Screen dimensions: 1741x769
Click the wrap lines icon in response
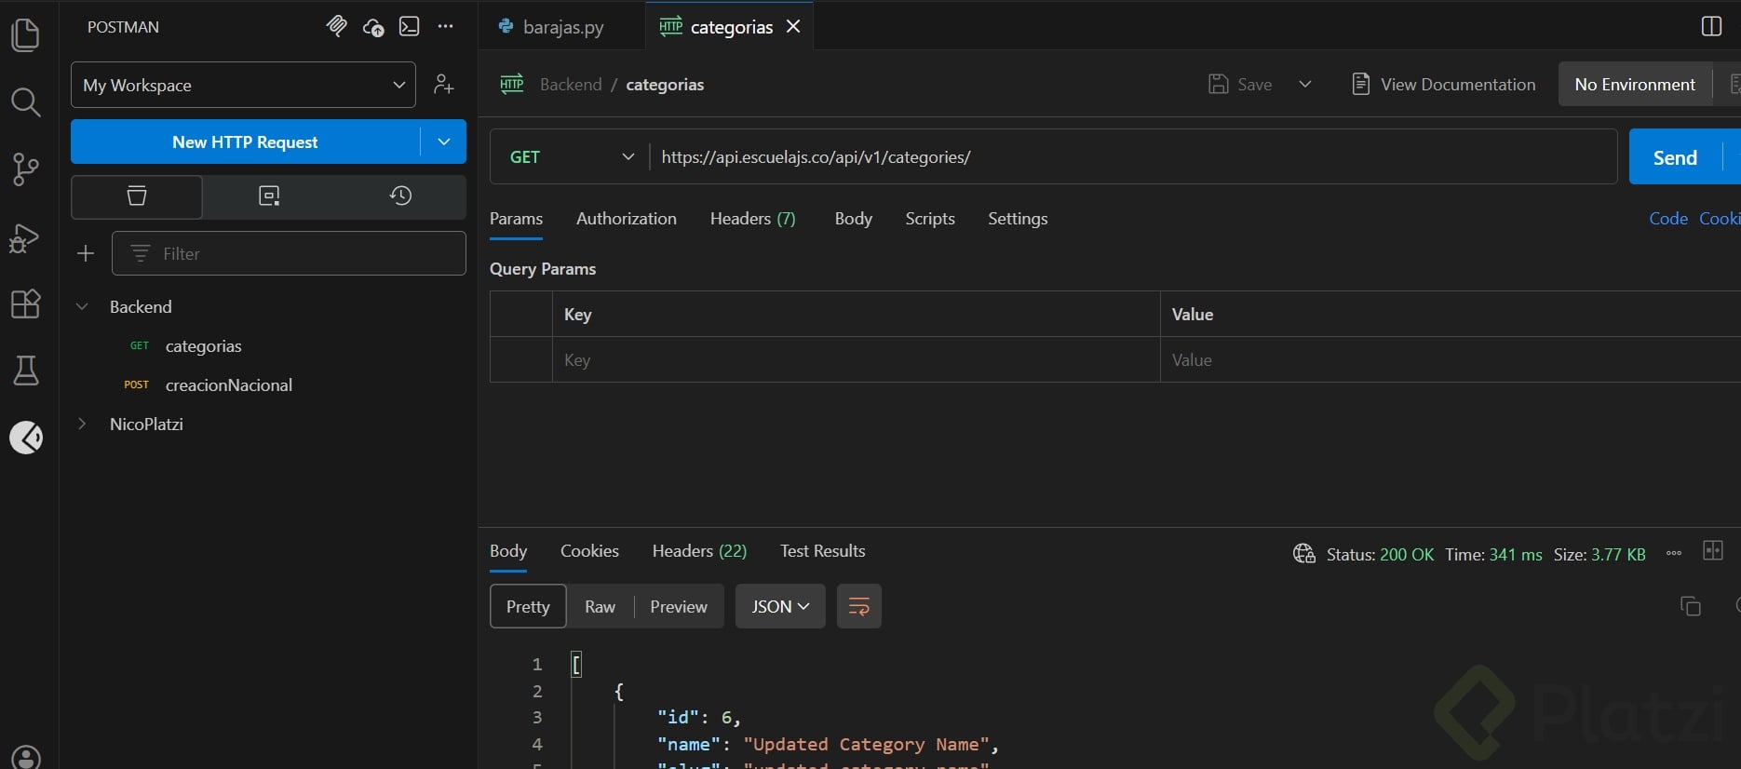(x=858, y=607)
